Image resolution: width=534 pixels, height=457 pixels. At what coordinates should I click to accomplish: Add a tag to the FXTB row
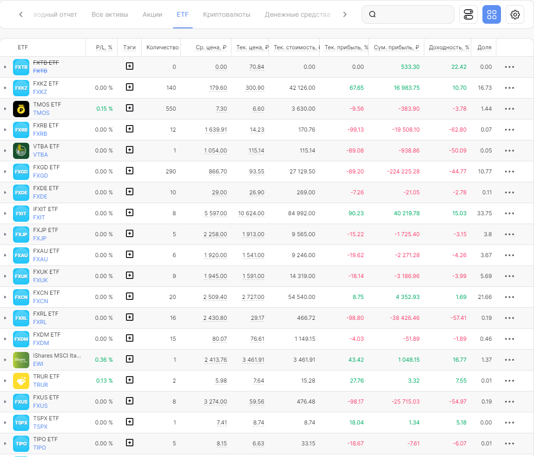[129, 66]
